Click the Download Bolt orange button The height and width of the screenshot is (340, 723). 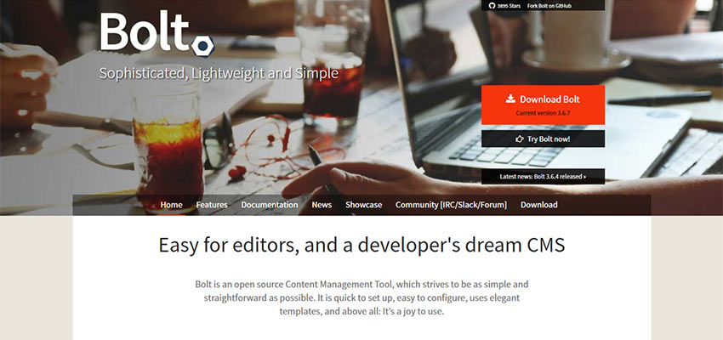point(544,105)
